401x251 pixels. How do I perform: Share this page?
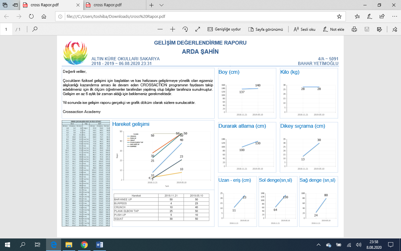point(382,16)
